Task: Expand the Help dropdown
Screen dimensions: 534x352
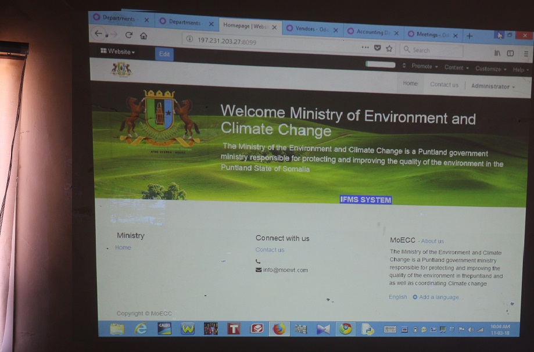Action: [x=521, y=70]
